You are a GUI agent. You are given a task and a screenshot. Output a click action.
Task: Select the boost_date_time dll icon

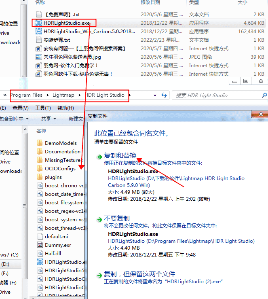(40, 194)
